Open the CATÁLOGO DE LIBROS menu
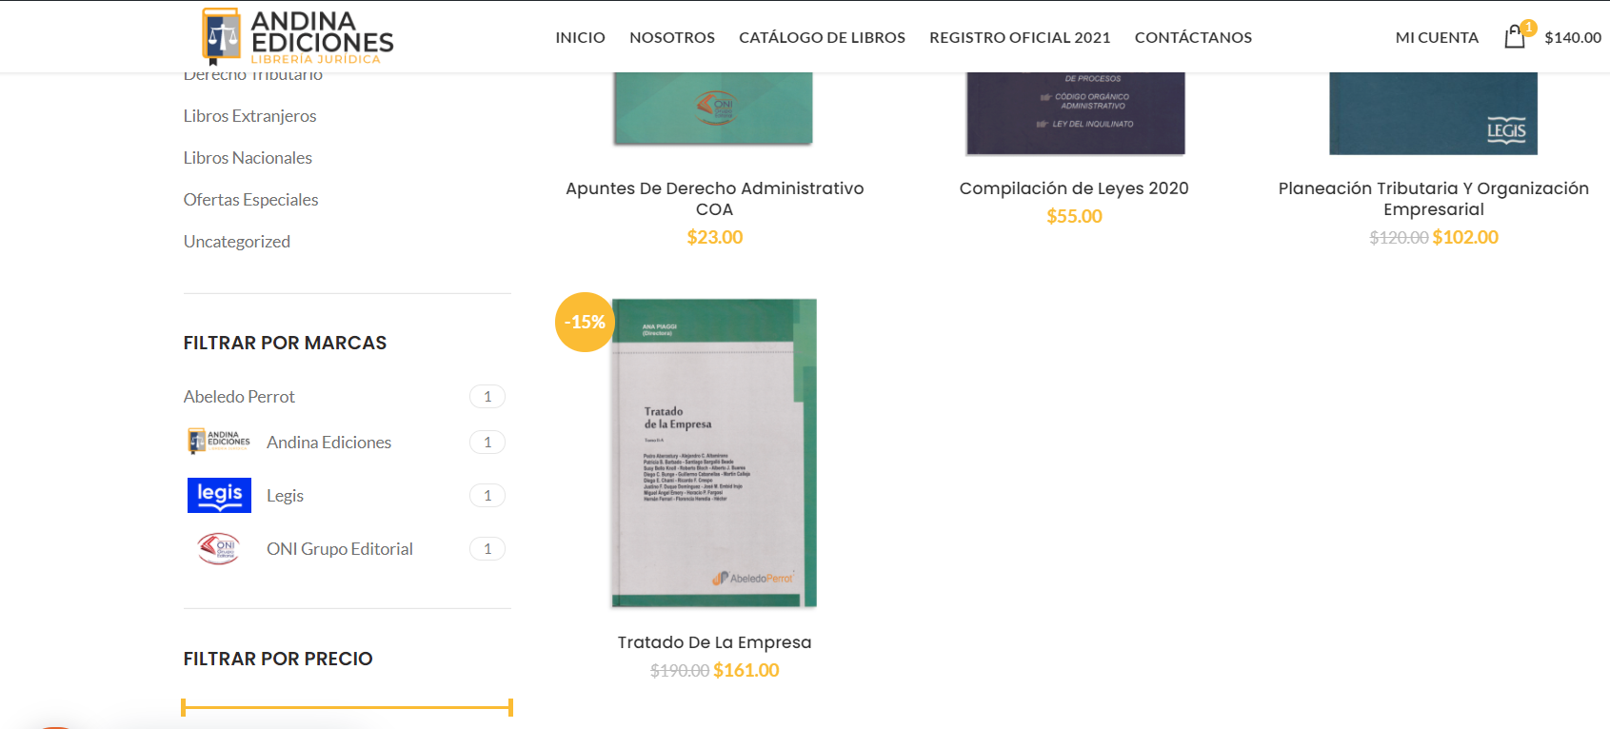The width and height of the screenshot is (1610, 729). [x=822, y=37]
